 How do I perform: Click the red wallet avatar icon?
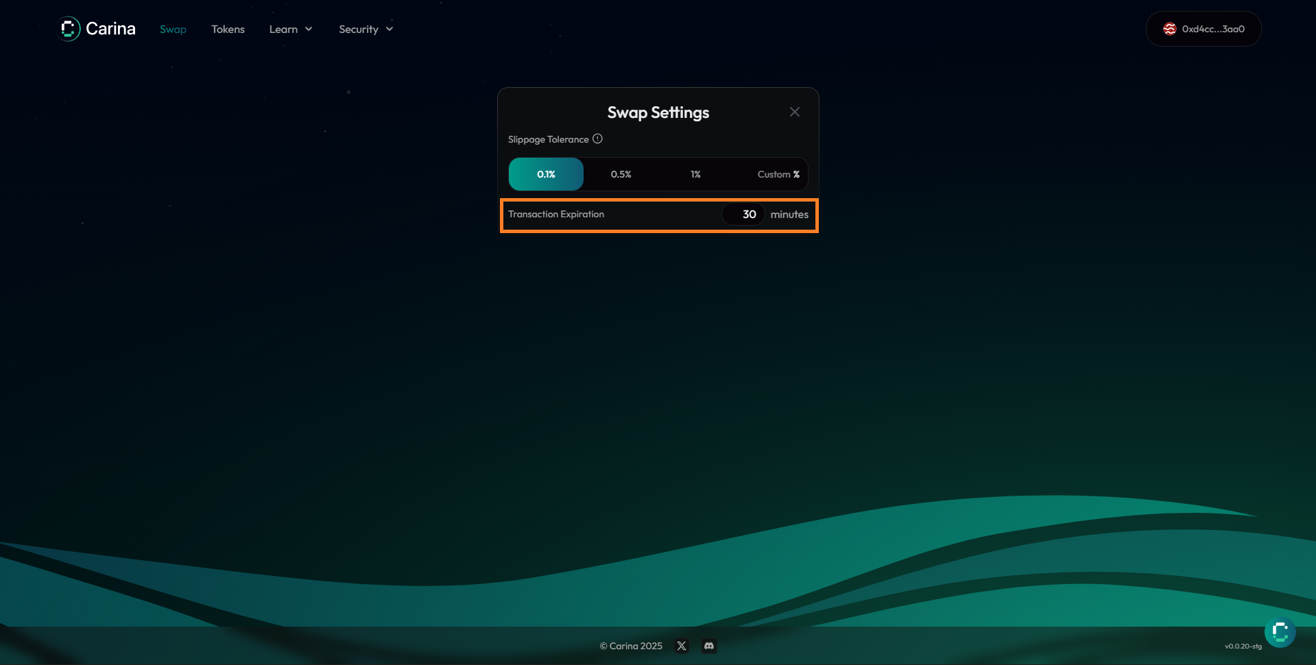pyautogui.click(x=1169, y=29)
